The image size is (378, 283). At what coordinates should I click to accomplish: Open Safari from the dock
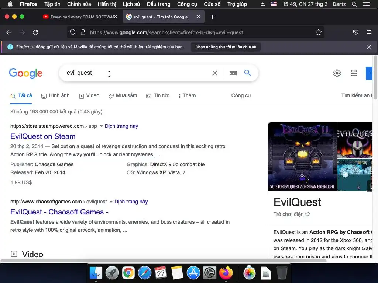145,273
